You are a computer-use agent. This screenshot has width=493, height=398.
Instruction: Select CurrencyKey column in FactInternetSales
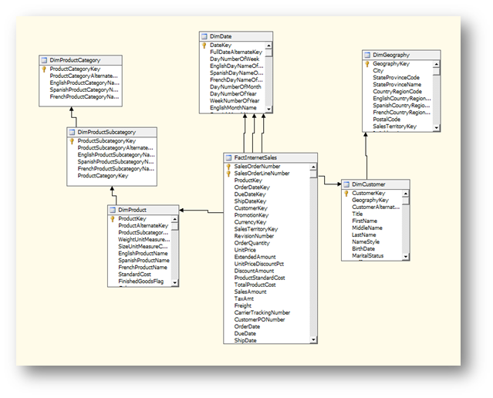point(250,222)
